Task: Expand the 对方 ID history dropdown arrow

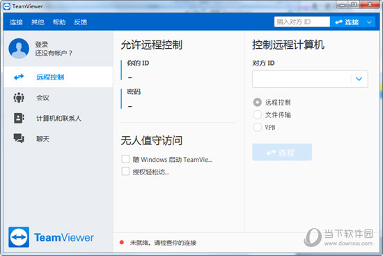Action: (359, 79)
